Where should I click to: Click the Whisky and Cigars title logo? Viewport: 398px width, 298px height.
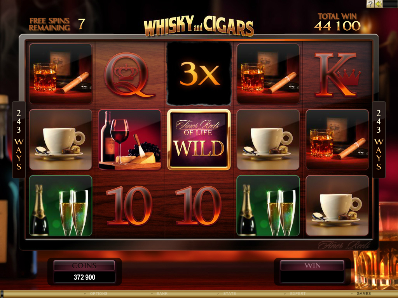(199, 26)
